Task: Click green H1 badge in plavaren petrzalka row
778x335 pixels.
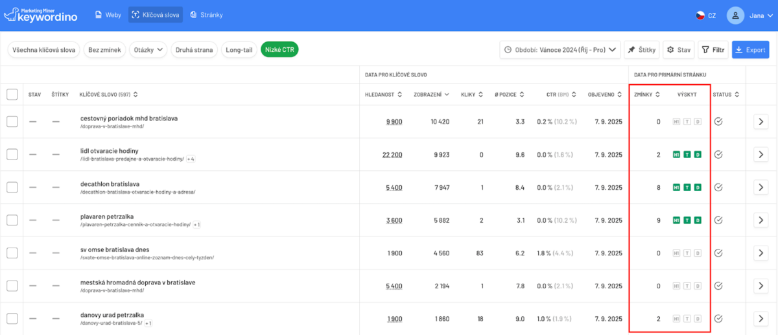Action: pos(676,220)
